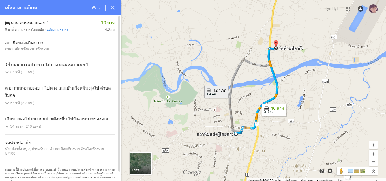The image size is (386, 181).
Task: Switch to Earth view thumbnail
Action: point(141,164)
